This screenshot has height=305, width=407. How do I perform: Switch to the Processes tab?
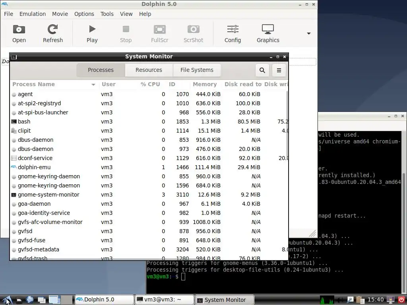tap(101, 70)
